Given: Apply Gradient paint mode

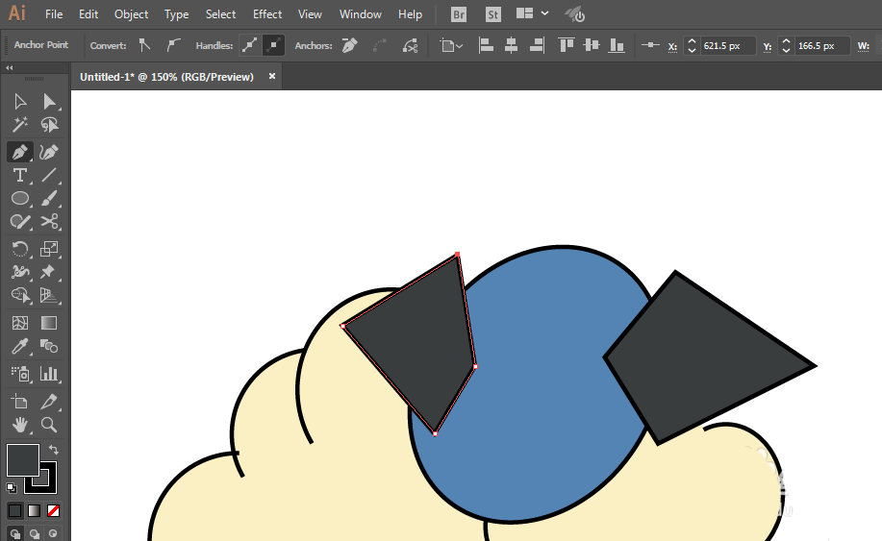Looking at the screenshot, I should (x=35, y=510).
